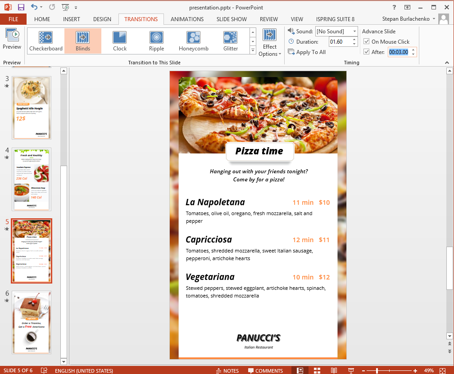Image resolution: width=454 pixels, height=374 pixels.
Task: Open the ANIMATIONS tab
Action: [x=187, y=19]
